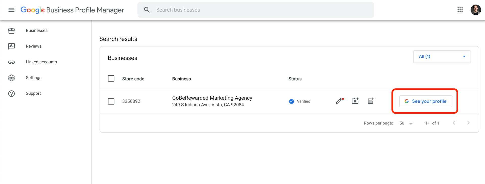This screenshot has height=184, width=485.
Task: Click address 249 S Indiana Ave
Action: [x=208, y=105]
